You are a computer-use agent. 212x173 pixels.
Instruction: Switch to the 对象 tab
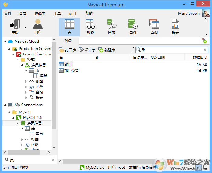click(68, 41)
